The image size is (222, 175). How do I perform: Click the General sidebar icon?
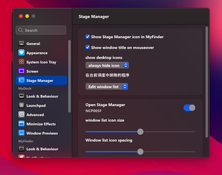pyautogui.click(x=21, y=43)
